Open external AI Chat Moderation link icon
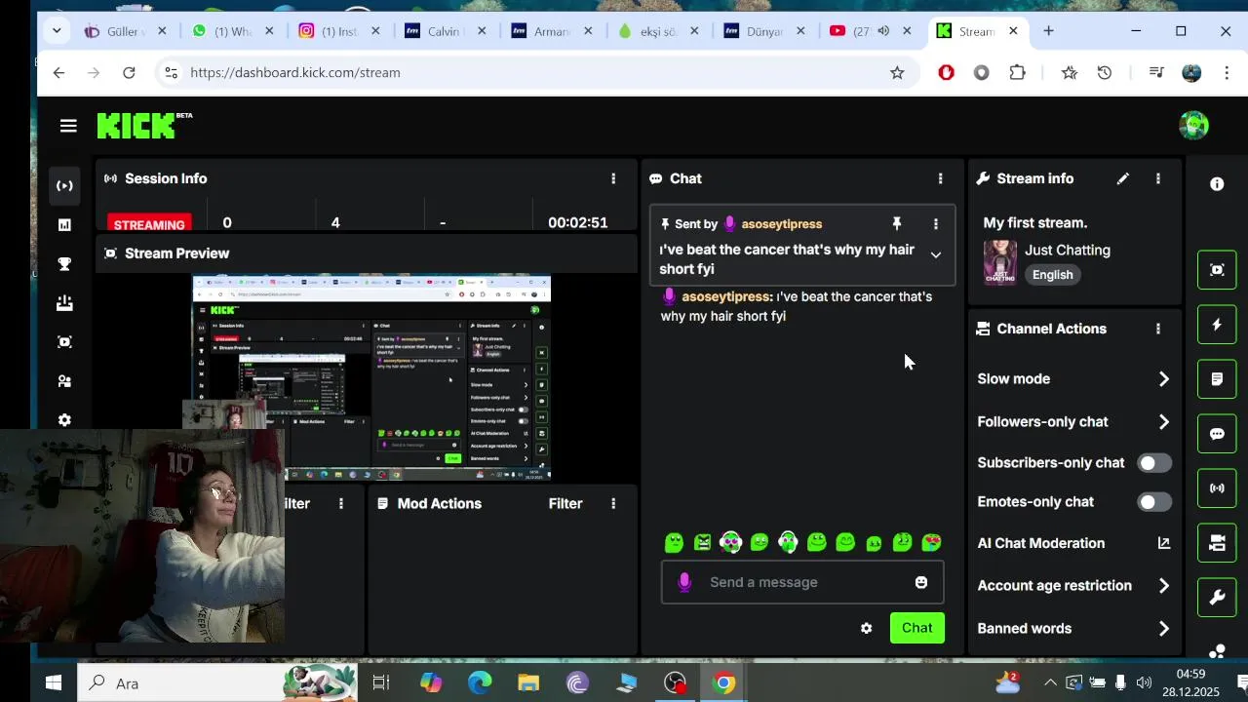This screenshot has height=702, width=1248. point(1163,543)
